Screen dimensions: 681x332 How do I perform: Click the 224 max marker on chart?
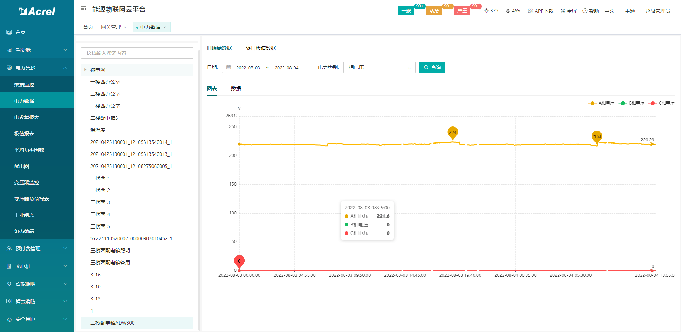[453, 133]
